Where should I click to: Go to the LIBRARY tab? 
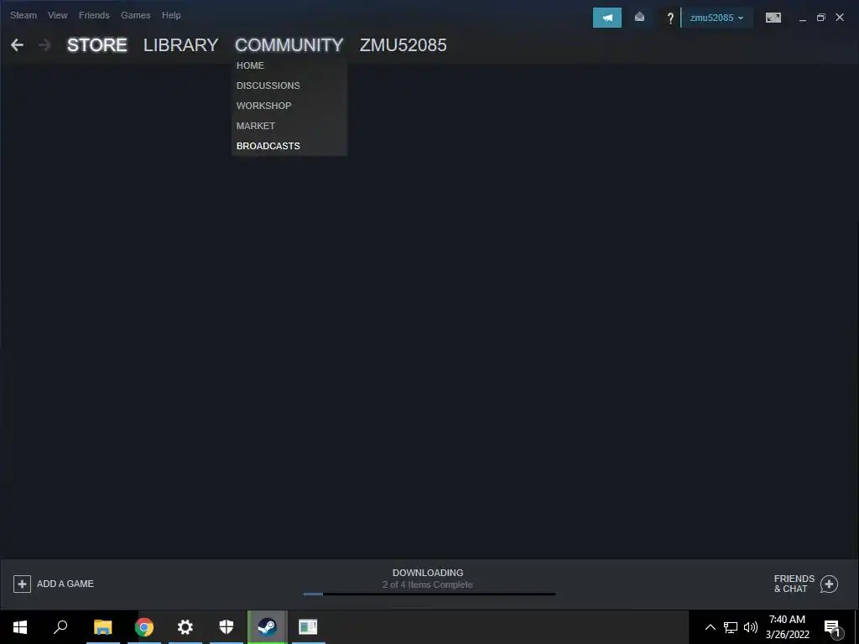pyautogui.click(x=181, y=45)
